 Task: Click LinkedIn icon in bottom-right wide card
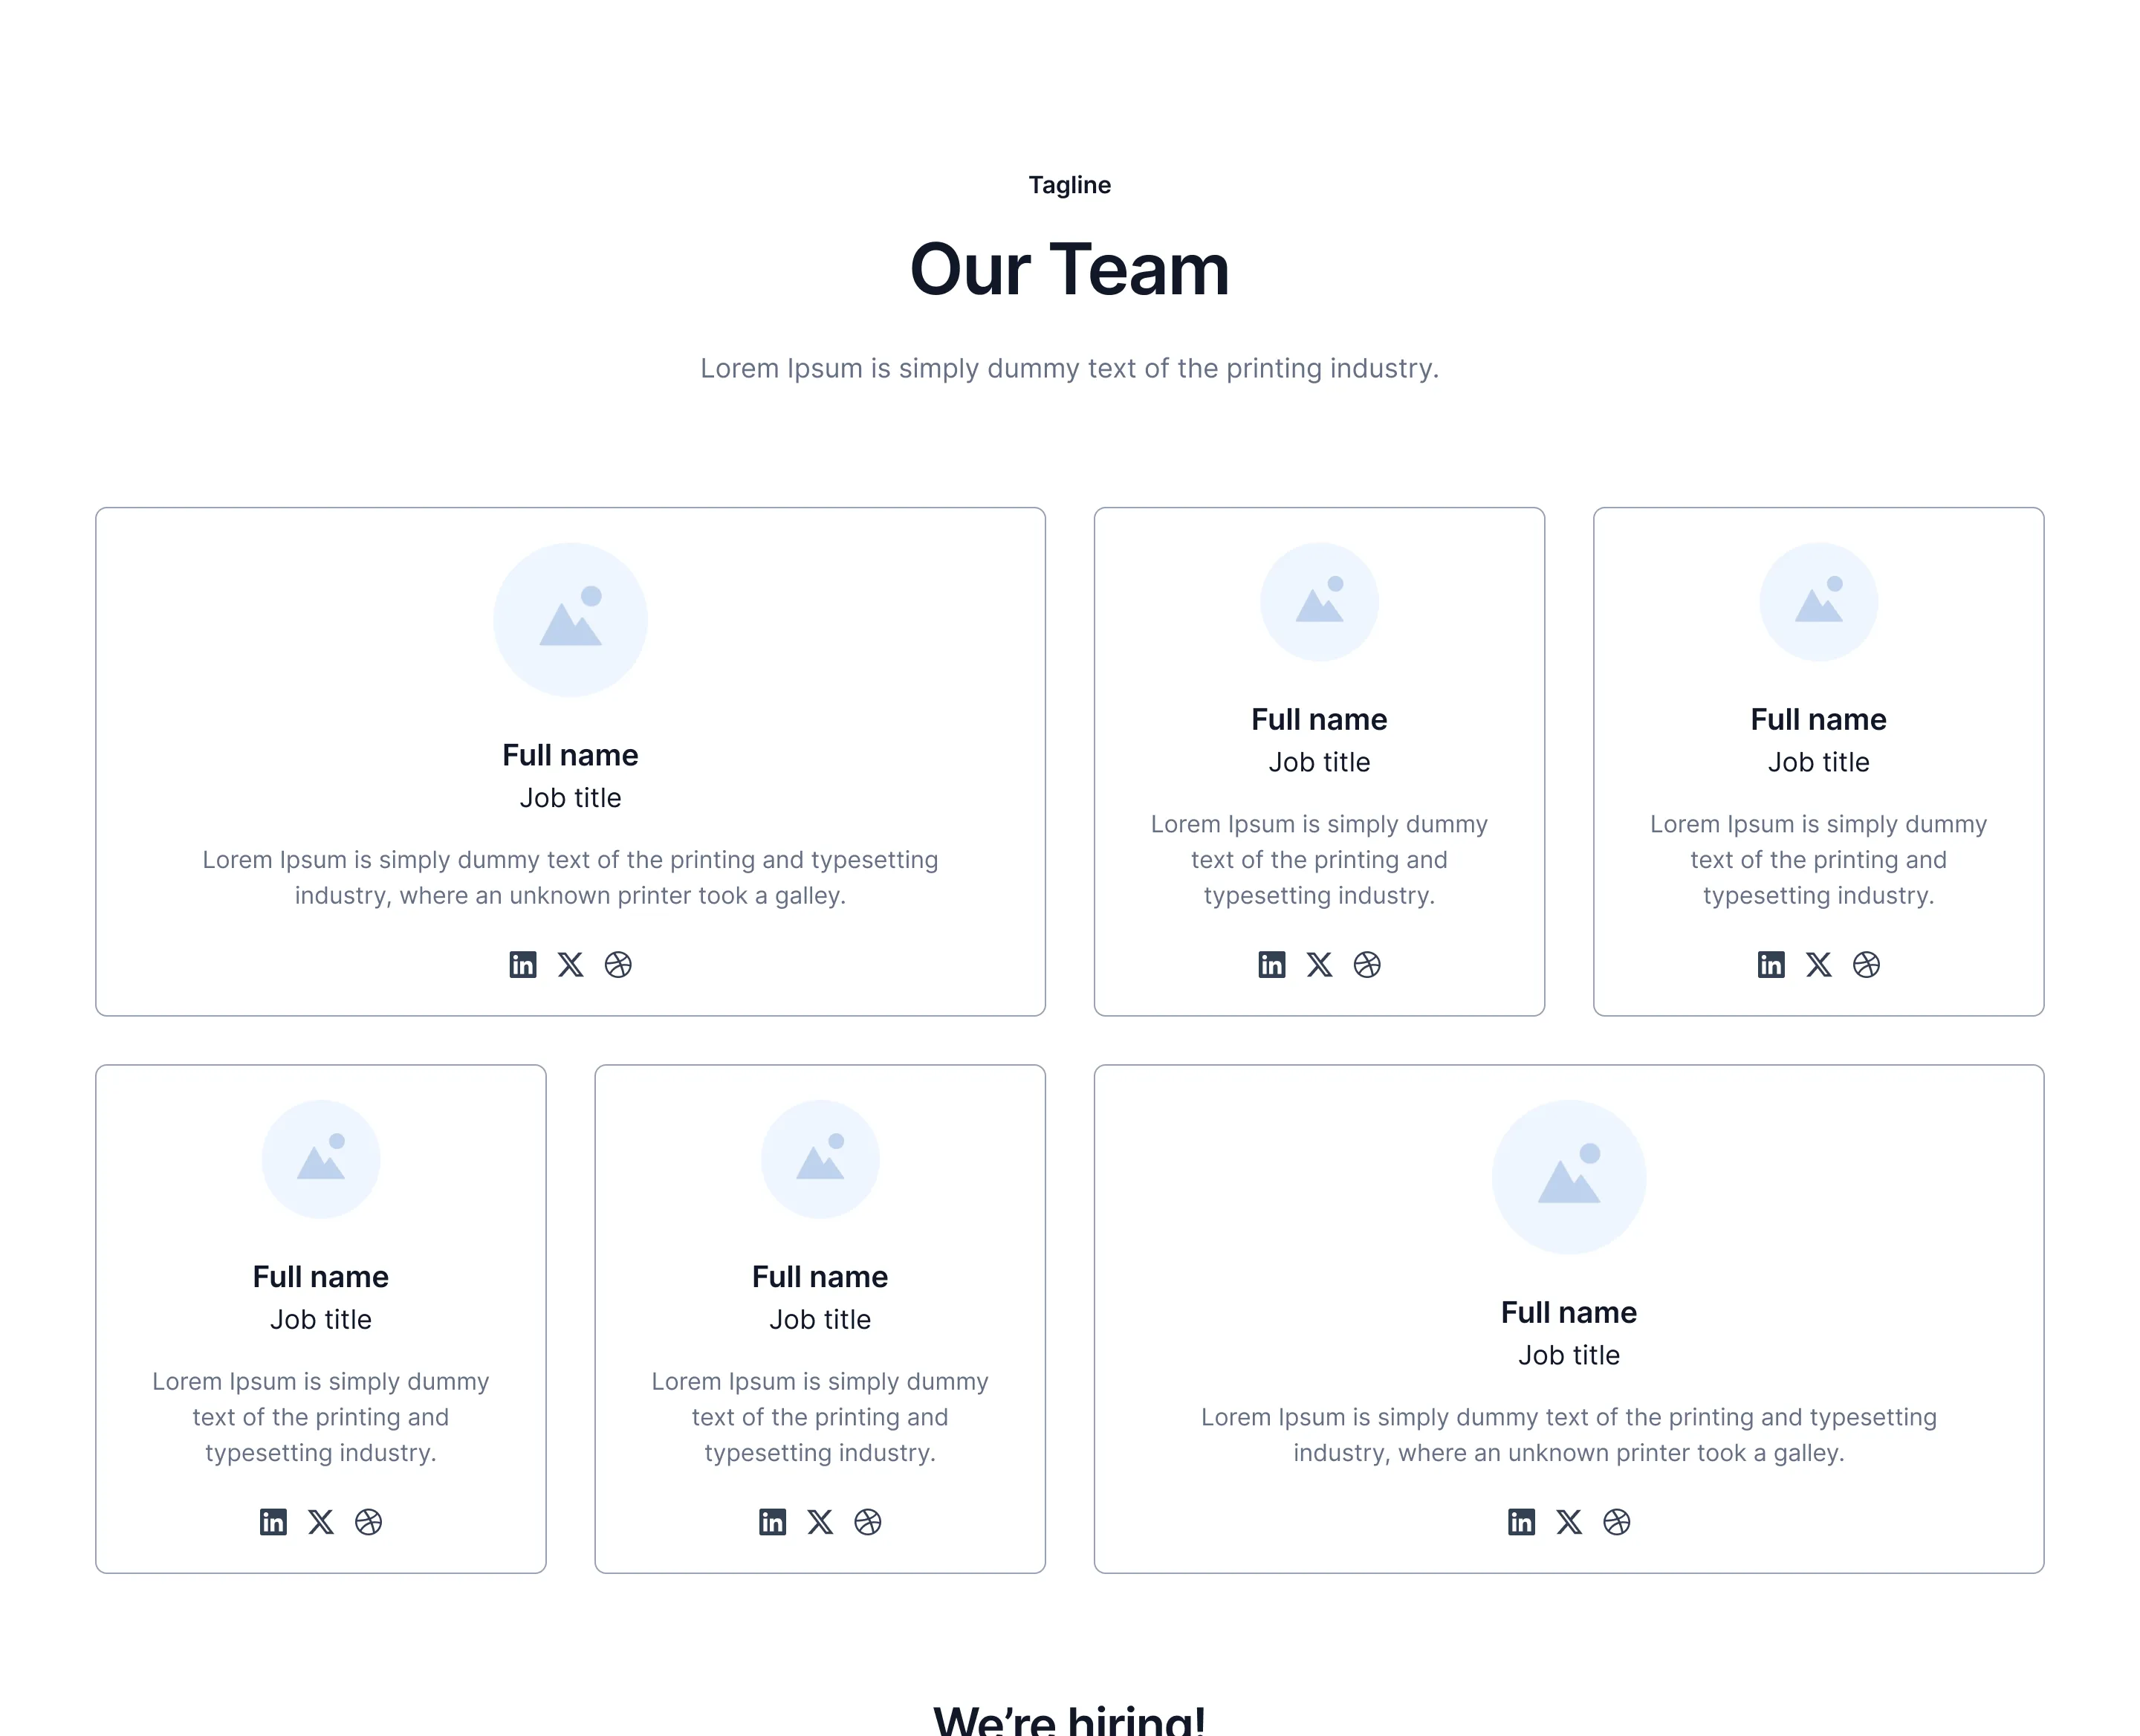click(1521, 1521)
